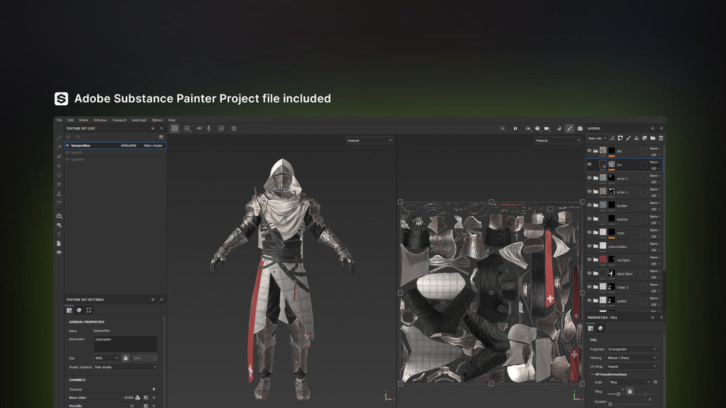
Task: Click the Description text field
Action: coord(125,343)
